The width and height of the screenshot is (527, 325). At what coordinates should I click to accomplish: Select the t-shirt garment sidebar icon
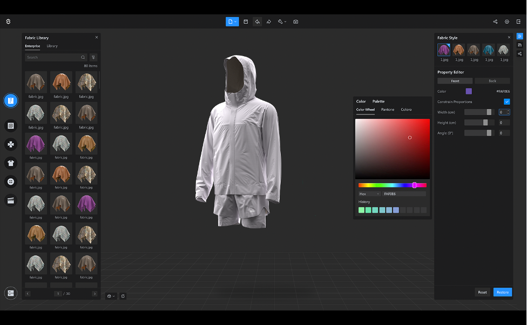pos(10,163)
